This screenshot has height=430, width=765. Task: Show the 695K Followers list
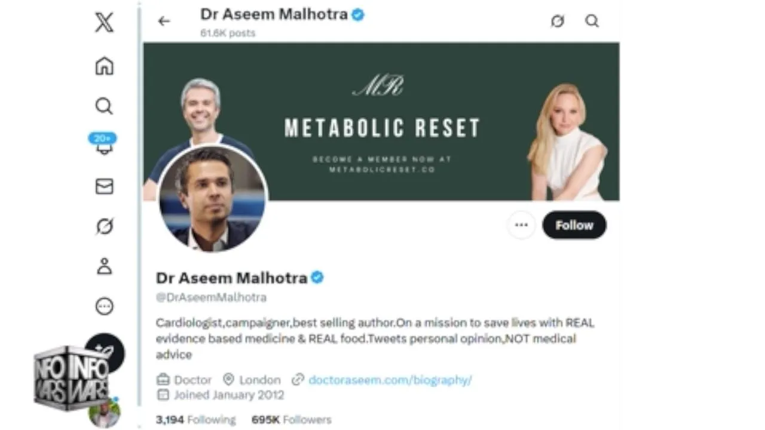point(291,420)
